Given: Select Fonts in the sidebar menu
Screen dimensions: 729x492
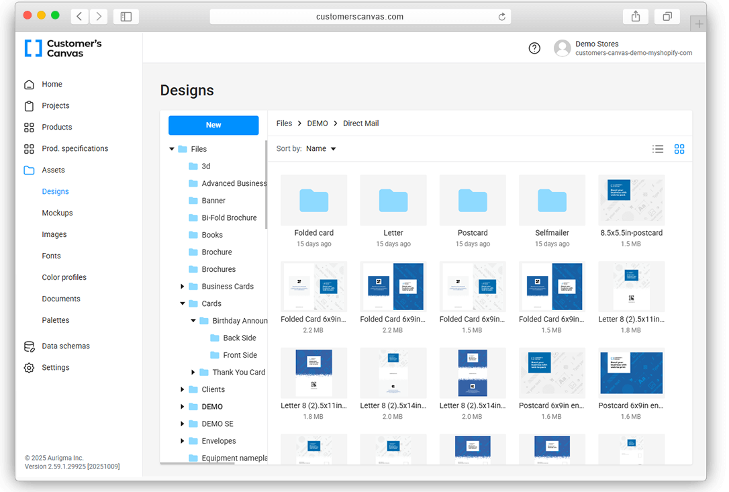Looking at the screenshot, I should click(51, 256).
